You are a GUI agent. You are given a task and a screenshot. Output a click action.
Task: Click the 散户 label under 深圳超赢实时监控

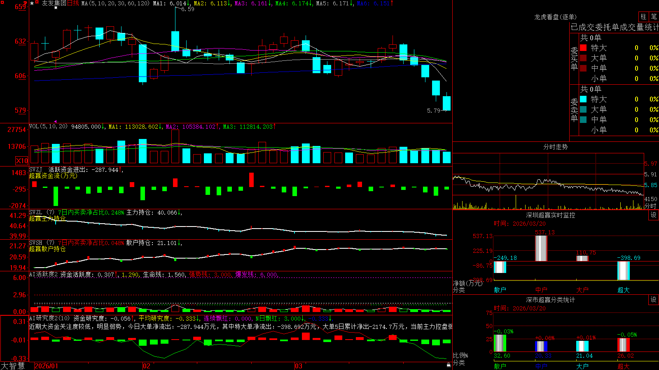click(500, 290)
